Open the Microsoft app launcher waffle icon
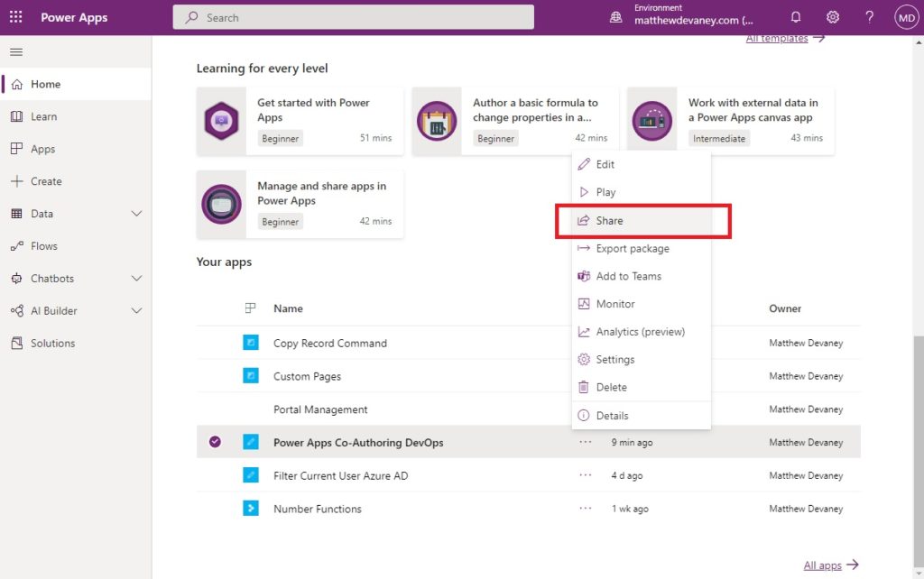This screenshot has height=579, width=924. pyautogui.click(x=15, y=16)
